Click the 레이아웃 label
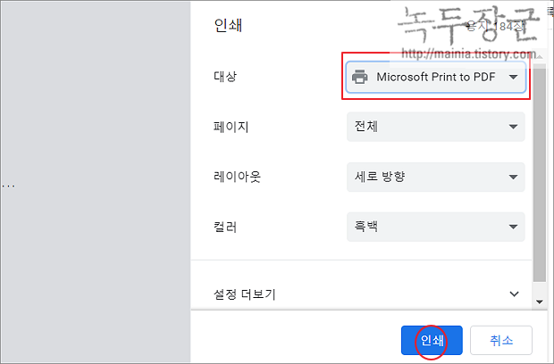This screenshot has width=554, height=364. pos(237,177)
